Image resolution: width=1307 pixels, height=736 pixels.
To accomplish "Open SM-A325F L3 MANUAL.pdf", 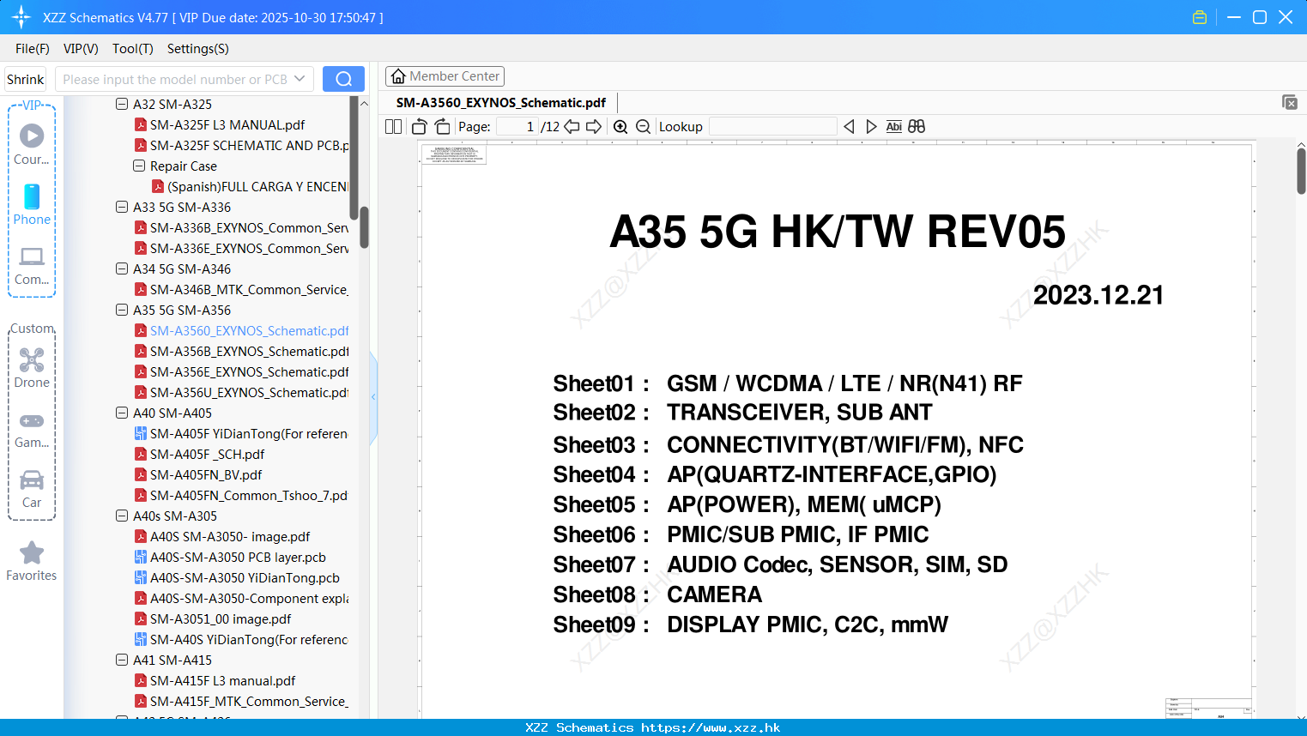I will tap(227, 124).
